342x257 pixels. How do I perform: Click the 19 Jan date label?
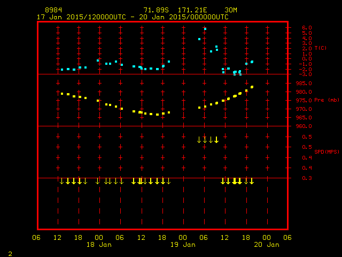pos(183,245)
